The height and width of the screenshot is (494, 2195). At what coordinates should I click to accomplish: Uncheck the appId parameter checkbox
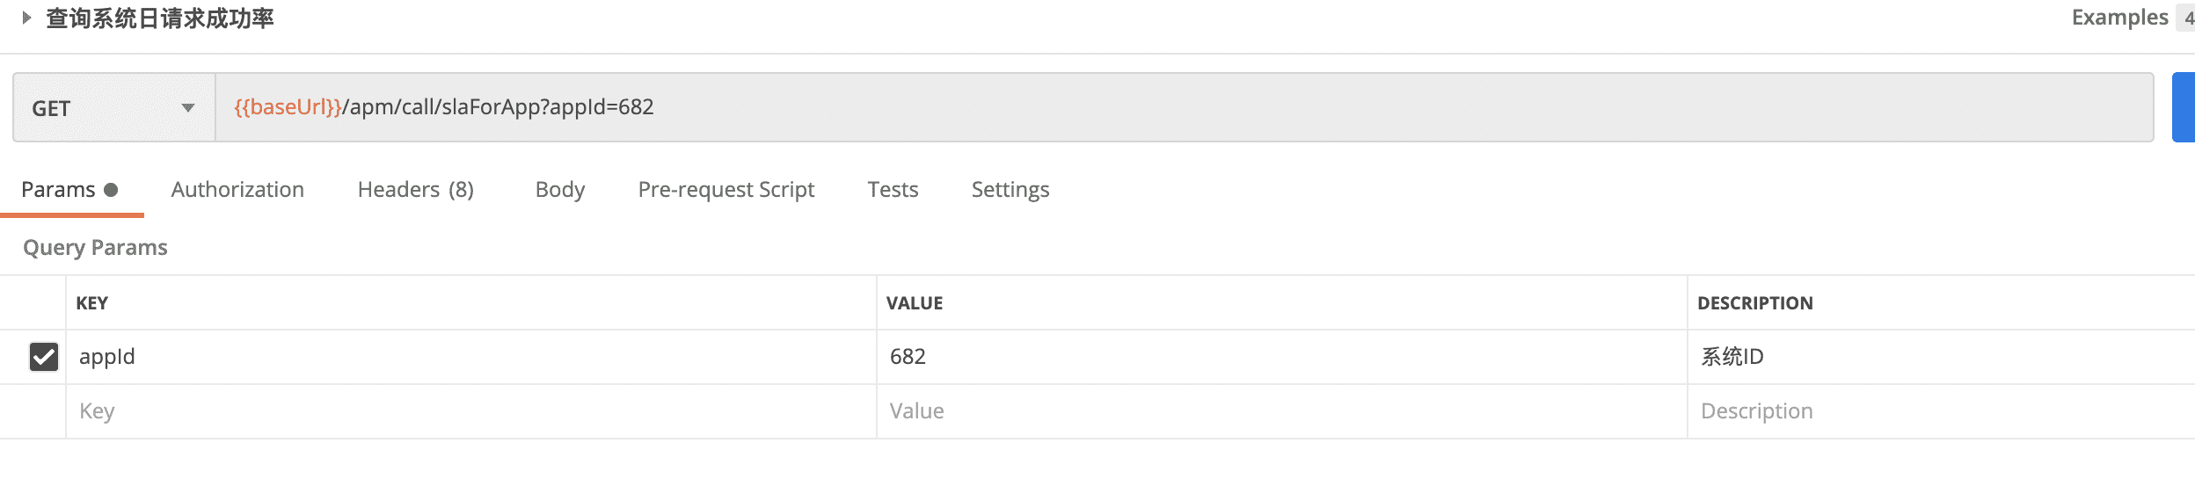[x=44, y=357]
